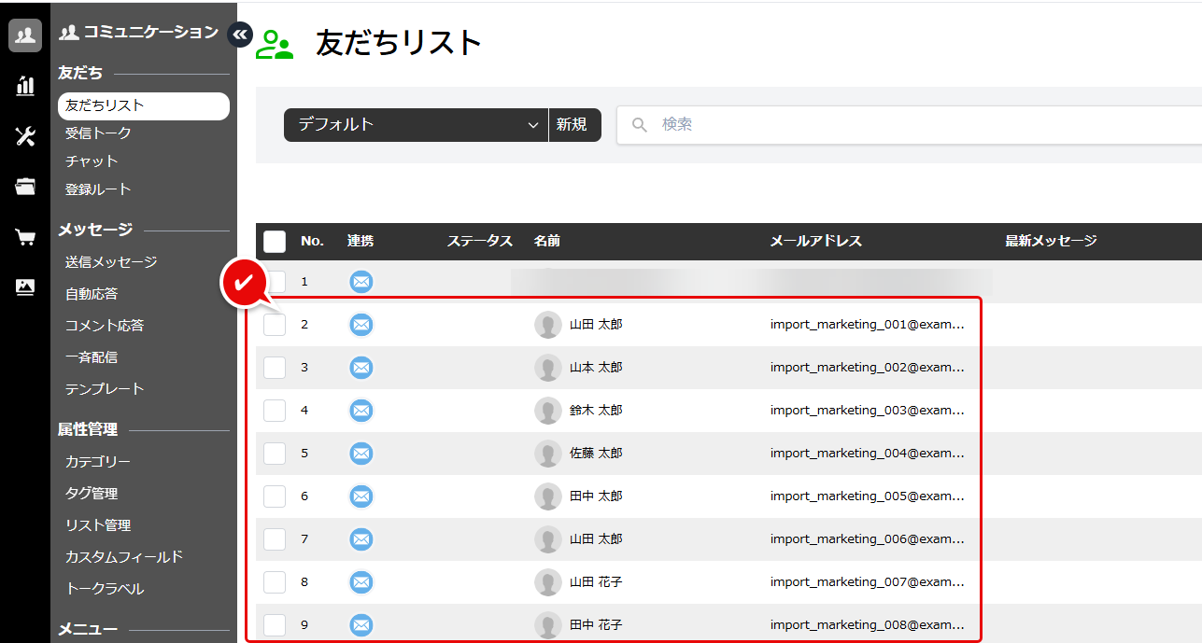Open タグ管理 link in sidebar

92,494
